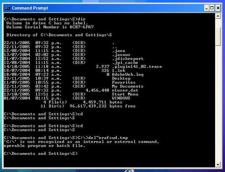The image size is (225, 172).
Task: Click the AdobeWeb.log entry in listing
Action: 128,74
